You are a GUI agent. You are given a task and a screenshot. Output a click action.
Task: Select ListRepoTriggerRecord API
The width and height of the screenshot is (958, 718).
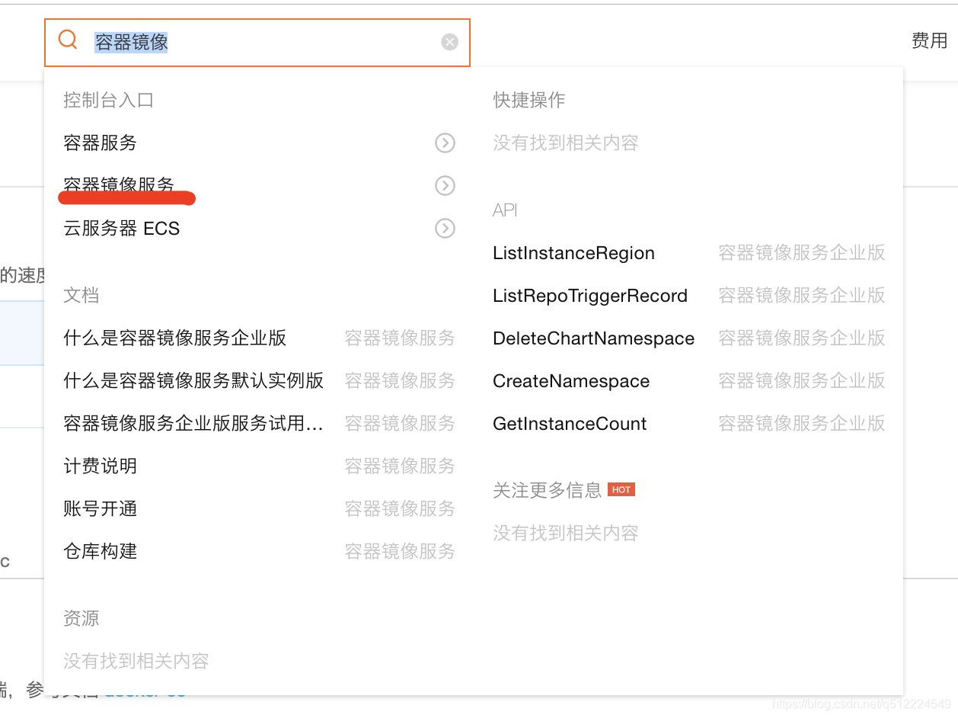[590, 296]
